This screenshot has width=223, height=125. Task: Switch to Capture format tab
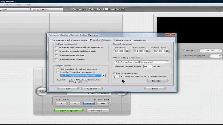tap(79, 40)
